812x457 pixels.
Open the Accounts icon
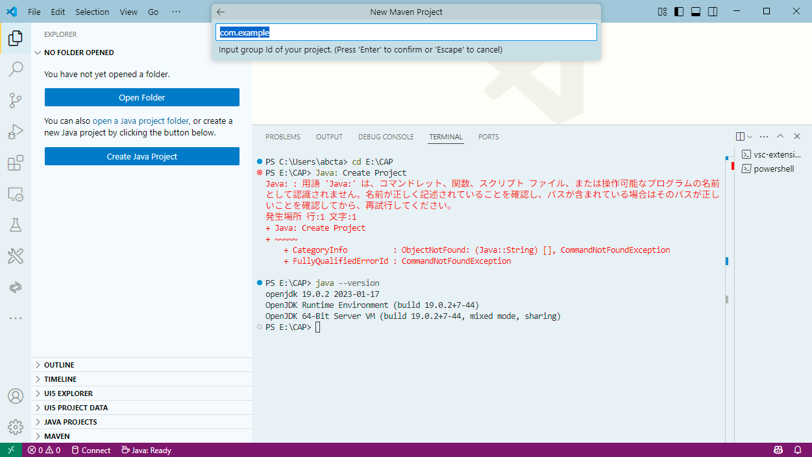coord(16,396)
